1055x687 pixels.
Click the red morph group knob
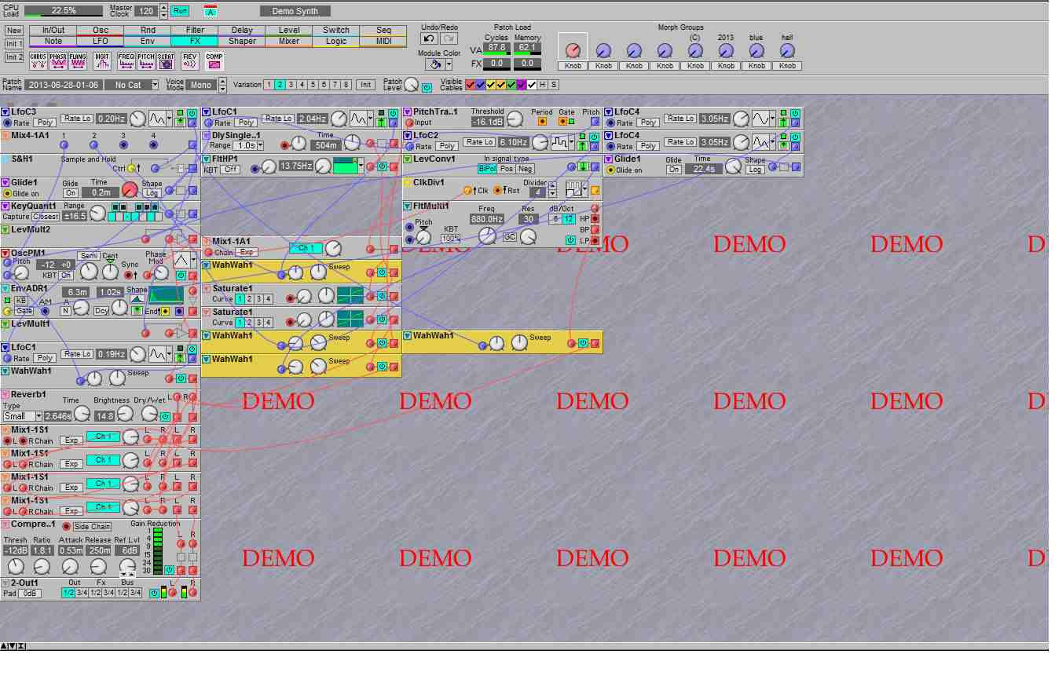pyautogui.click(x=573, y=49)
